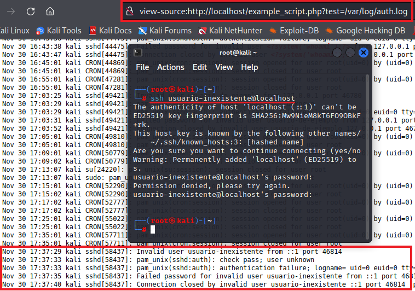Open the Kali Docs bookmark

[111, 31]
